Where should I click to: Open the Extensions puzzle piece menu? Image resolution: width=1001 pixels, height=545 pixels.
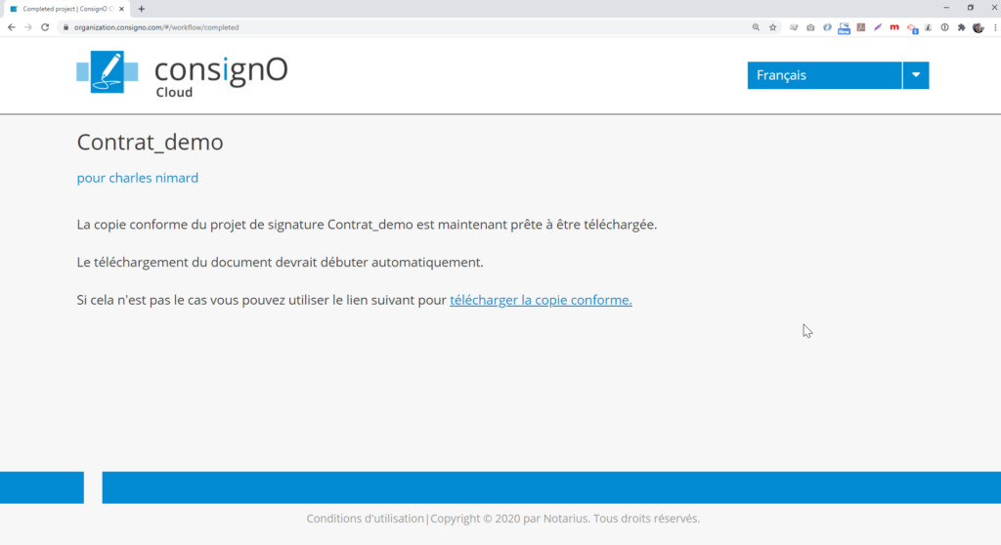[x=961, y=27]
